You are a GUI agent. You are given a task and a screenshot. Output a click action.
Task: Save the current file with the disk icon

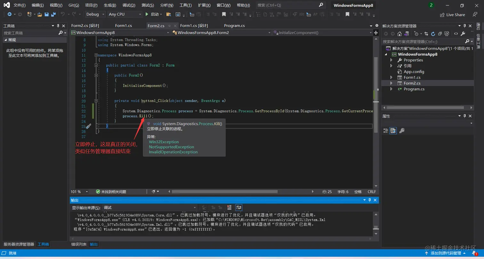(x=47, y=14)
